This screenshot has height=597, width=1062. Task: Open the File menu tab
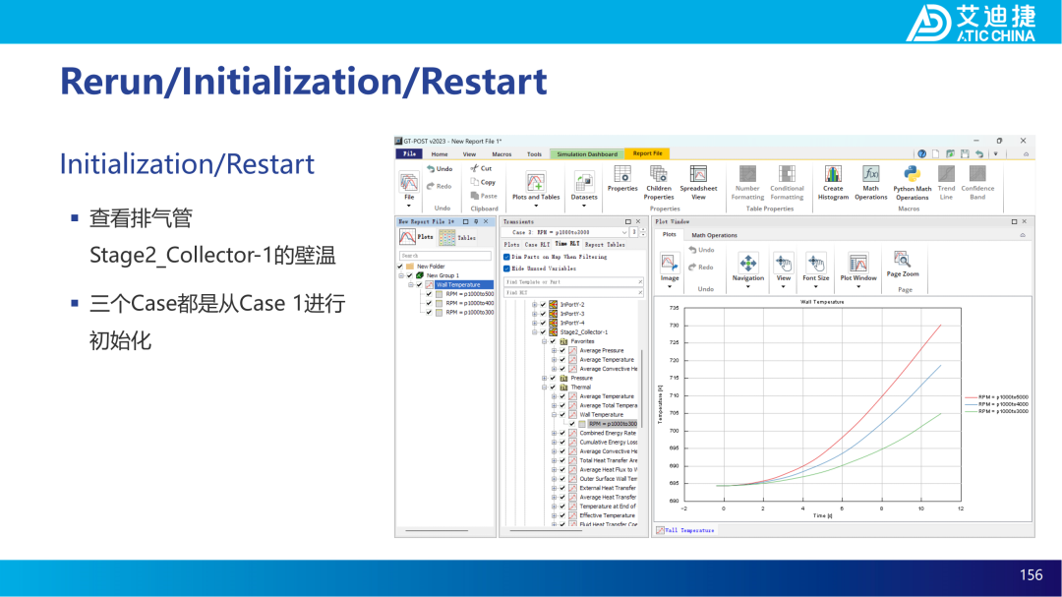[x=409, y=153]
